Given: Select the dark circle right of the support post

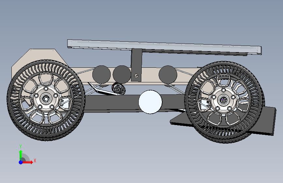Looking at the screenshot, I should pos(168,75).
